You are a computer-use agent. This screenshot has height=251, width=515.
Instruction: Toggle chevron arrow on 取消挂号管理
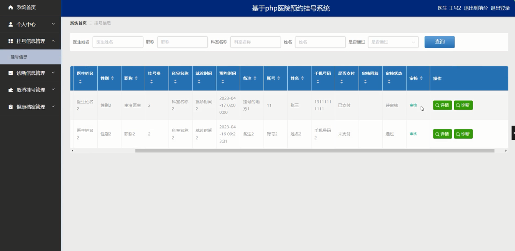(x=53, y=90)
